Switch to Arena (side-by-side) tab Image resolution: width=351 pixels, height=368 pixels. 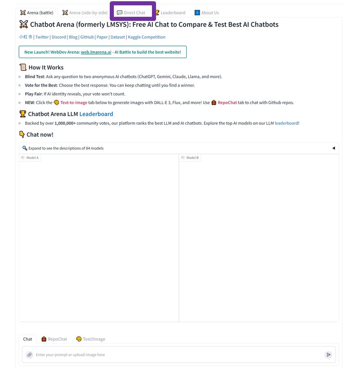point(85,13)
